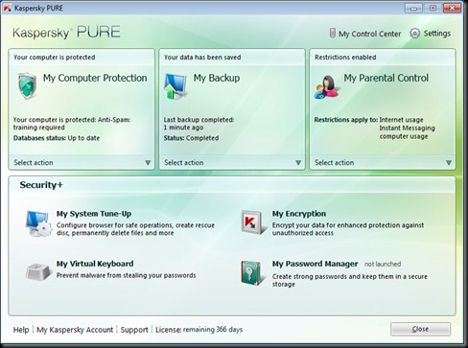Image resolution: width=468 pixels, height=348 pixels.
Task: Expand Select action under My Backup
Action: point(232,162)
